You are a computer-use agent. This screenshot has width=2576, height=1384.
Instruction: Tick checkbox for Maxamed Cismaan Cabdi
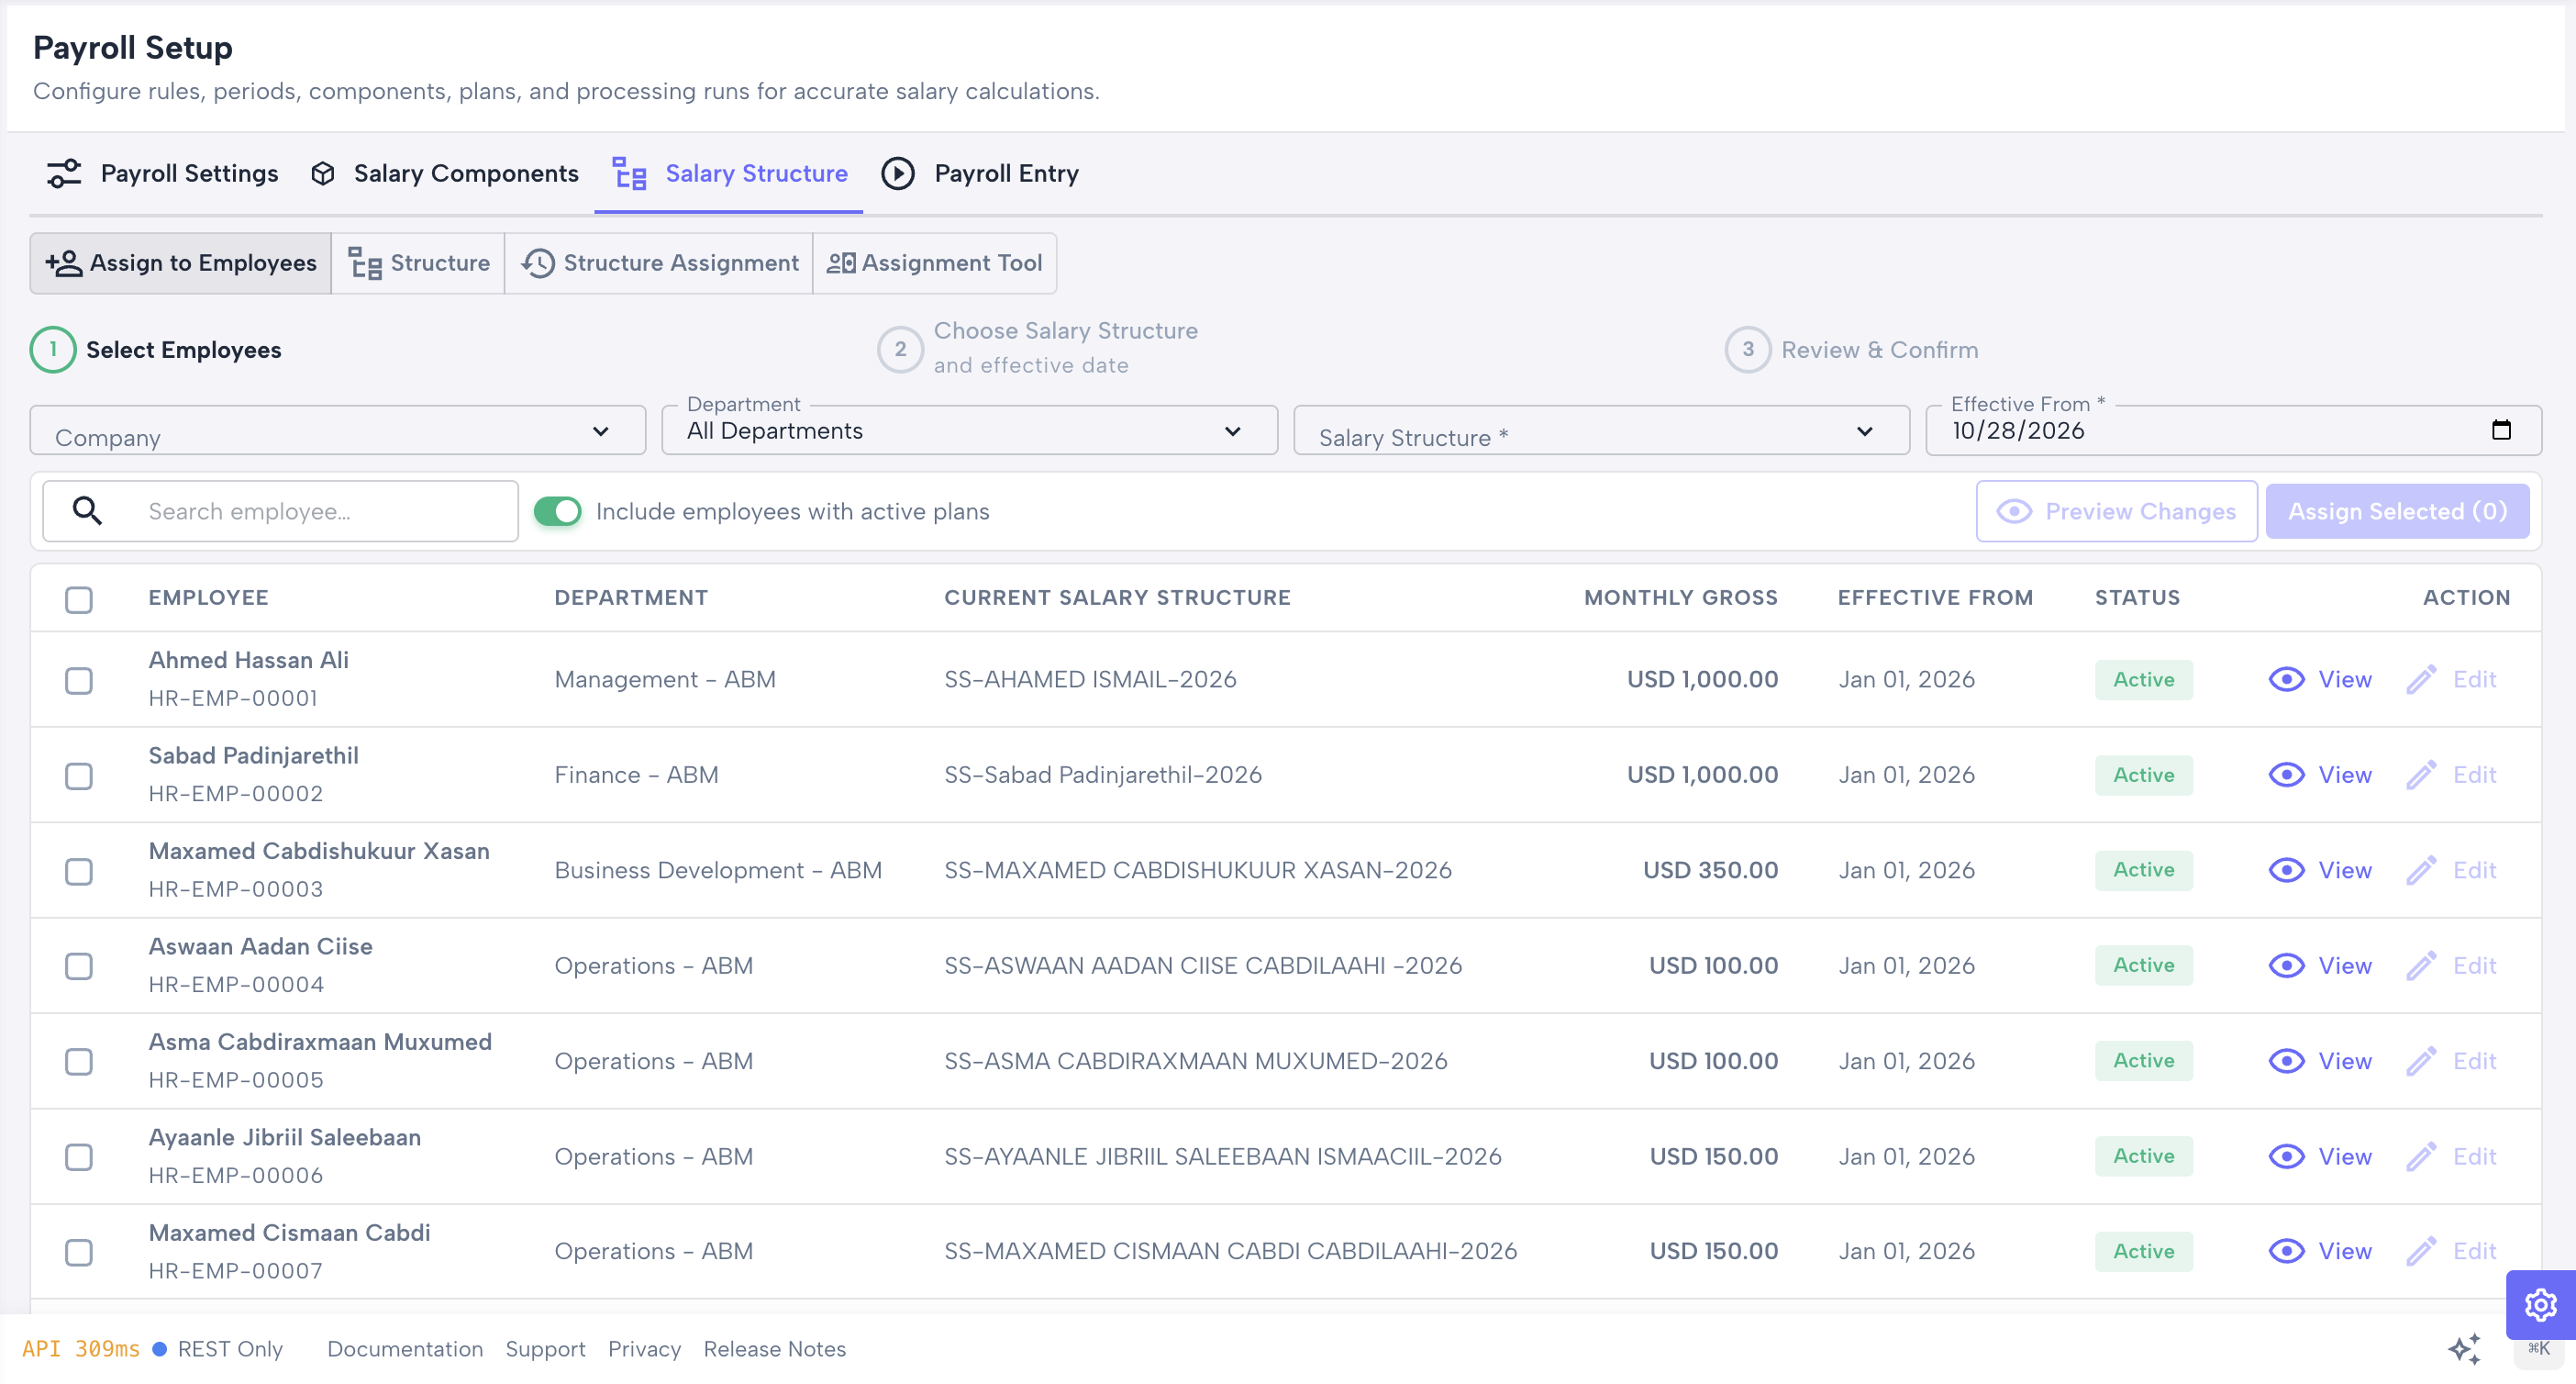[x=79, y=1252]
